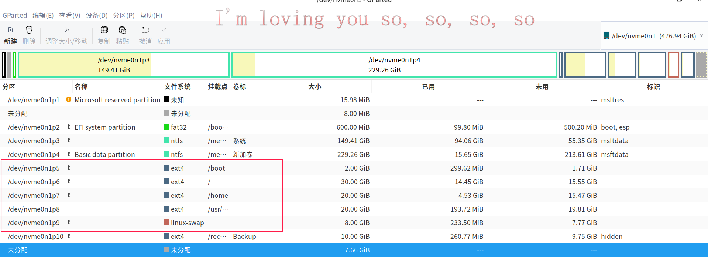Open the /dev/nvme0n1 device selector dropdown
The width and height of the screenshot is (708, 268).
click(x=654, y=36)
